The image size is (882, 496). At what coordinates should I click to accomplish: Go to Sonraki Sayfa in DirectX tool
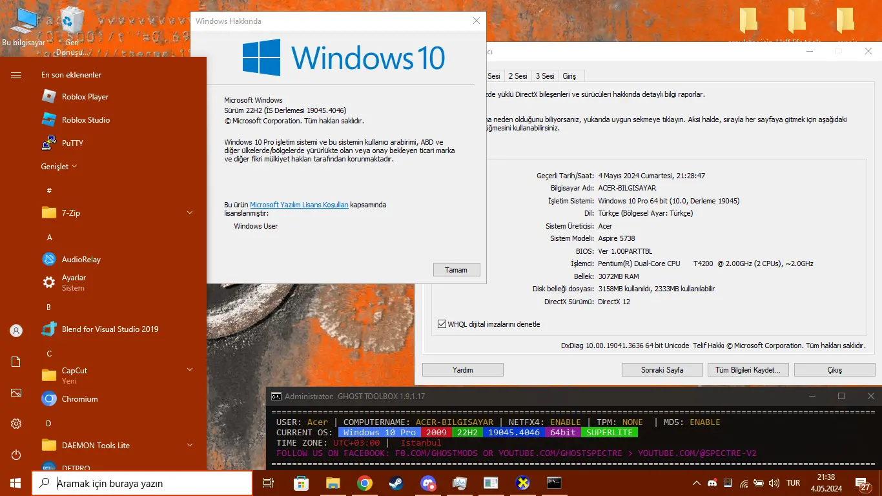coord(662,370)
